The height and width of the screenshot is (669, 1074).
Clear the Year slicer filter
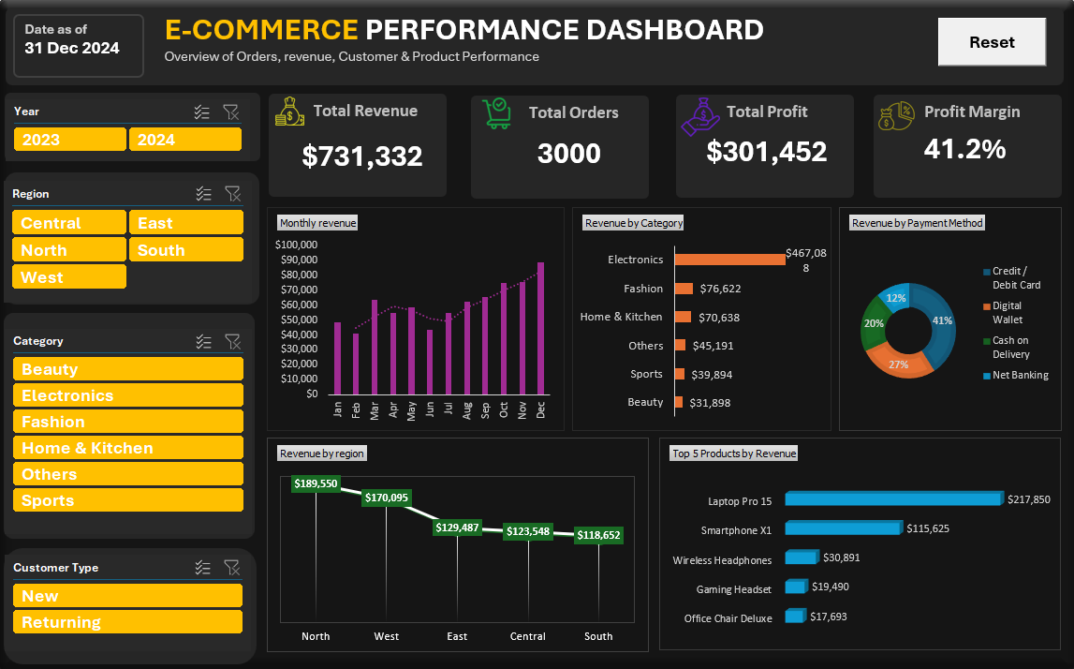coord(231,111)
